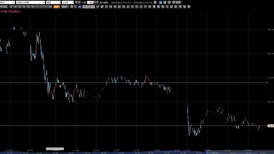Click the 2025/06/12 04:22 period start text
This screenshot has width=274, height=154.
120,3
